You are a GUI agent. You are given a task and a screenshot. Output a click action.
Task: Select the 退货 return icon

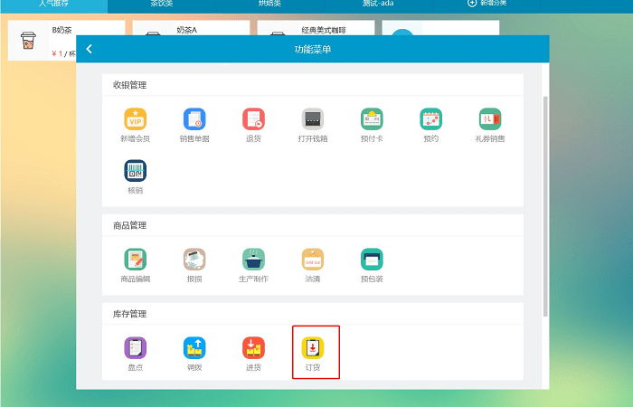(x=253, y=118)
